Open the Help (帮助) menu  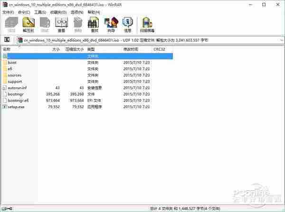coord(92,11)
